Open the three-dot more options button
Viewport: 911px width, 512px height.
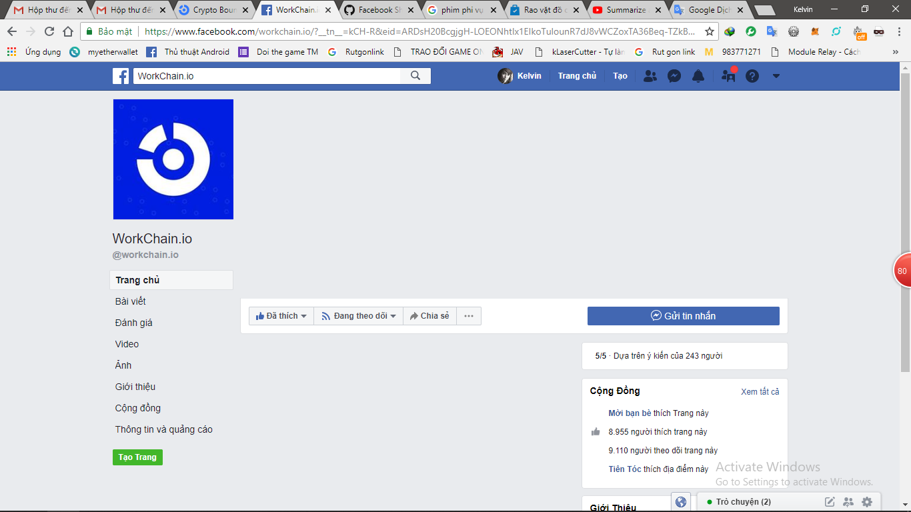point(469,316)
